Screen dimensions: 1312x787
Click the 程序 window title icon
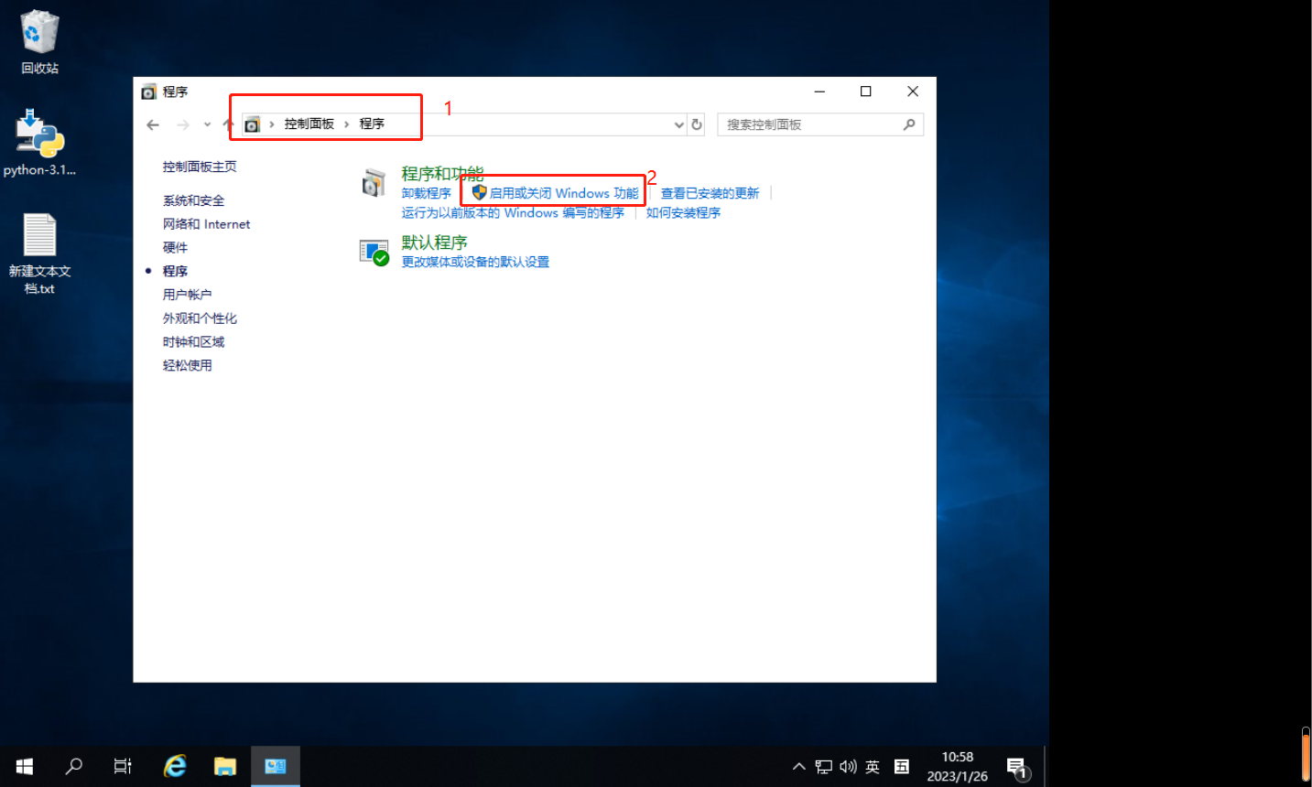pyautogui.click(x=149, y=92)
